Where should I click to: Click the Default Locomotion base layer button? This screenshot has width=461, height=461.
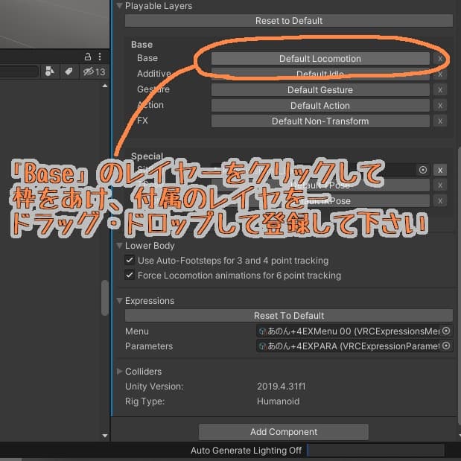(x=320, y=58)
